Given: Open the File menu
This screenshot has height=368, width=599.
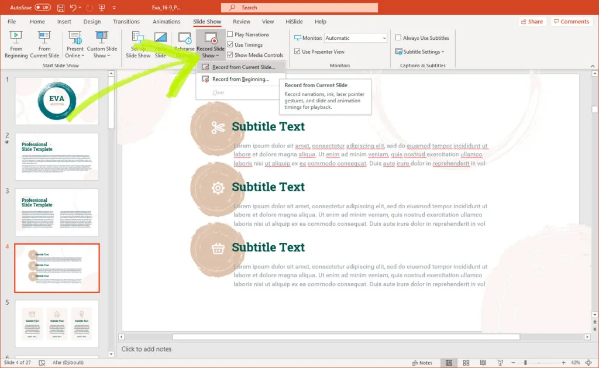Looking at the screenshot, I should (x=12, y=22).
